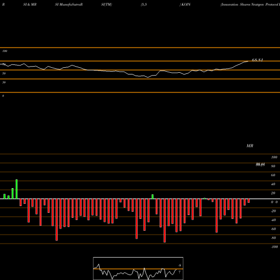280x280 pixels.
Task: Click the -40 label on MR axis
Action: [273, 220]
